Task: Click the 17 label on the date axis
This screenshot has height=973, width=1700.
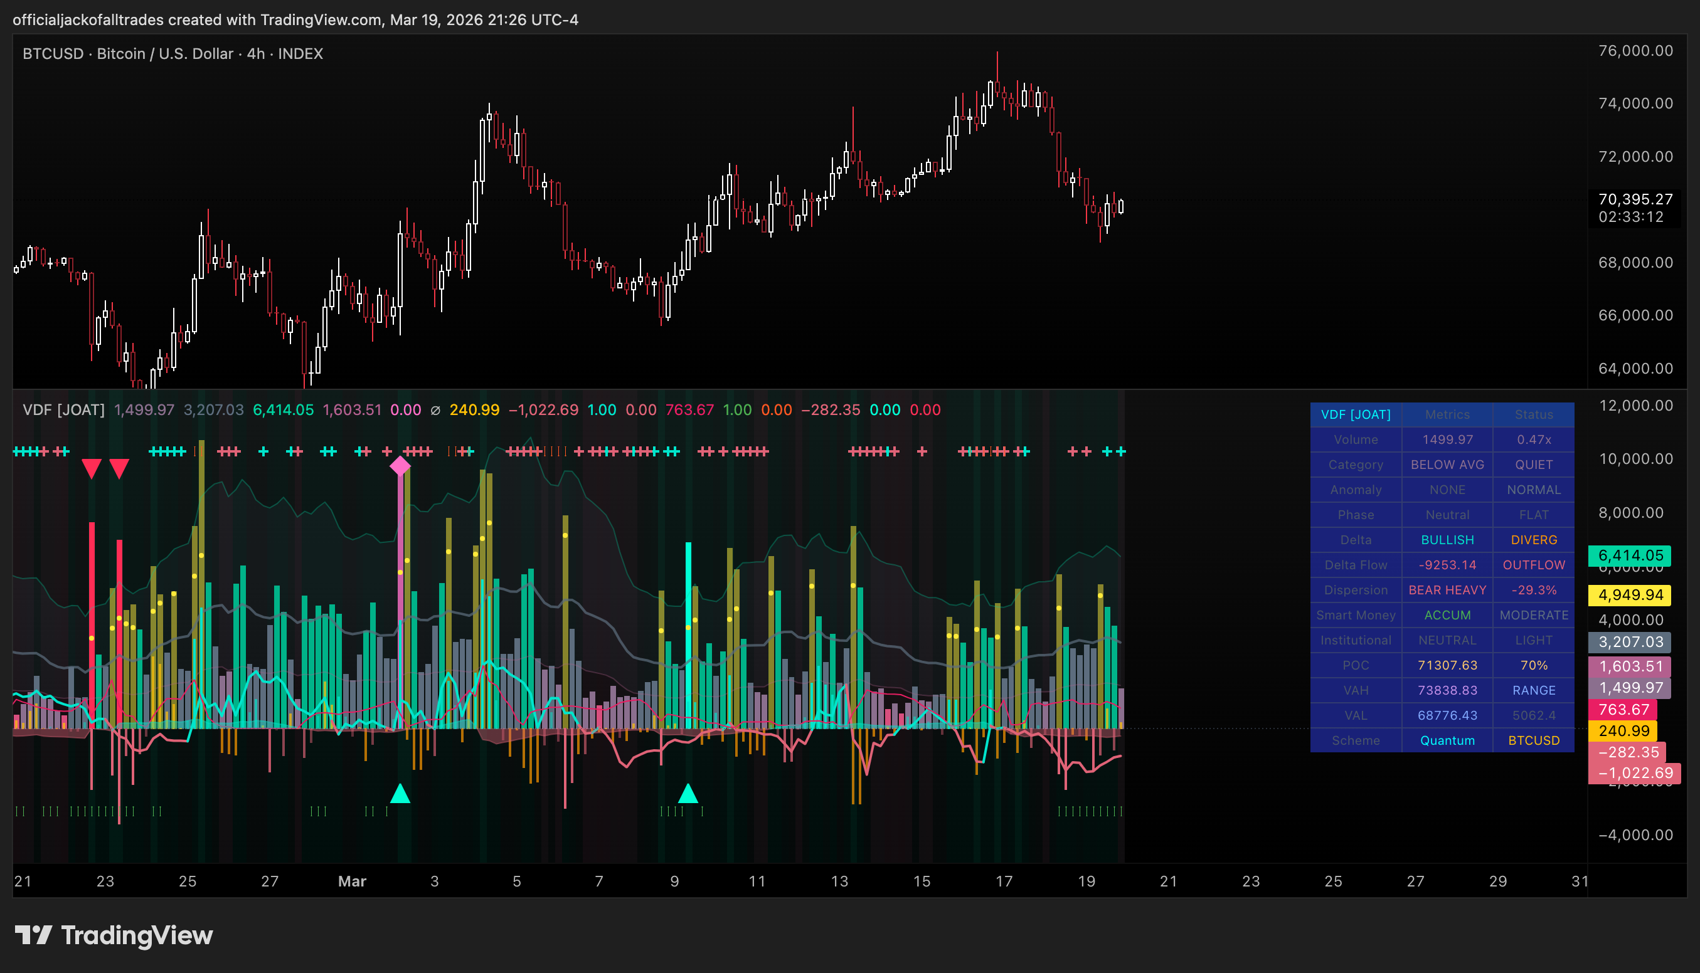Action: click(1004, 881)
